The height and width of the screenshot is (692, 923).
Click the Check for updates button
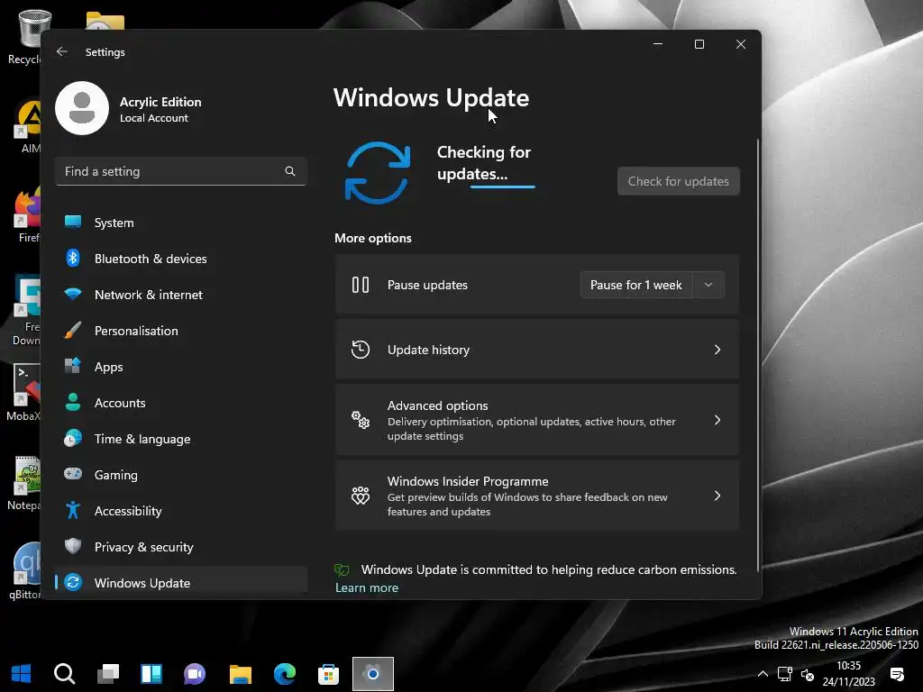tap(678, 181)
